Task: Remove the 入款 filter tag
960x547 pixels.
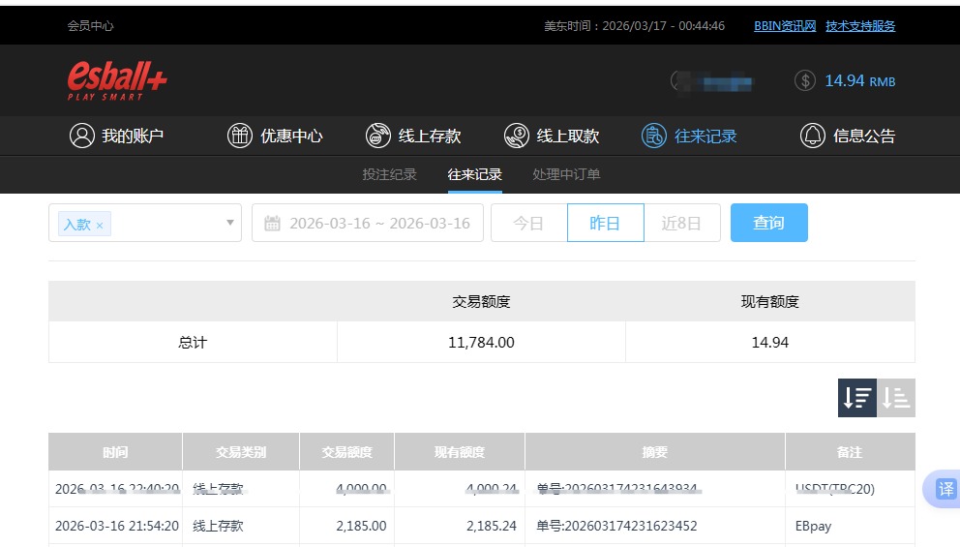Action: (99, 226)
